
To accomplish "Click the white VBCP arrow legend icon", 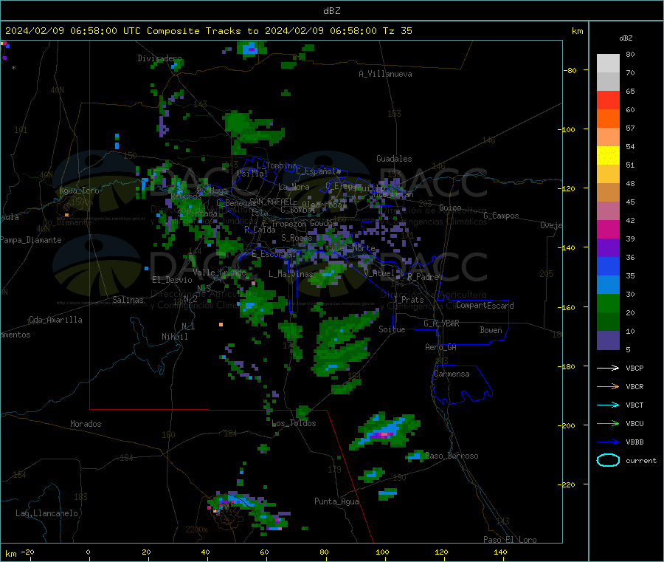I will click(608, 368).
